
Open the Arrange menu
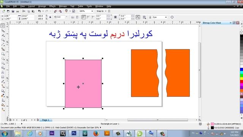coord(42,6)
